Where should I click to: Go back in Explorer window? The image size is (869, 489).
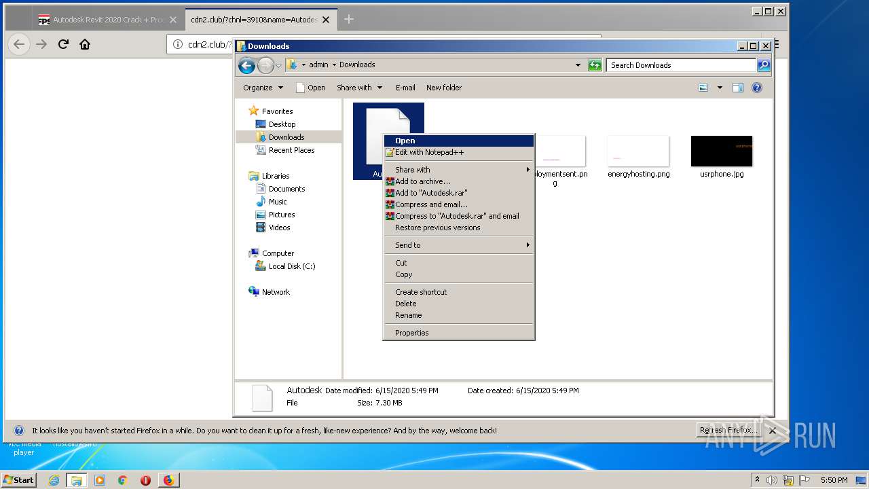tap(246, 65)
